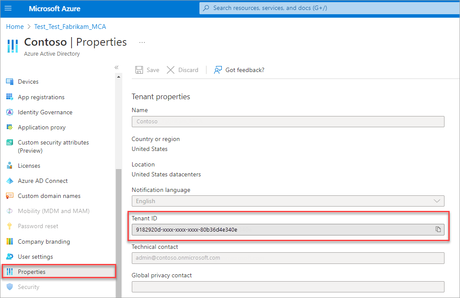This screenshot has width=460, height=298.
Task: Click the Licenses icon
Action: tap(9, 165)
